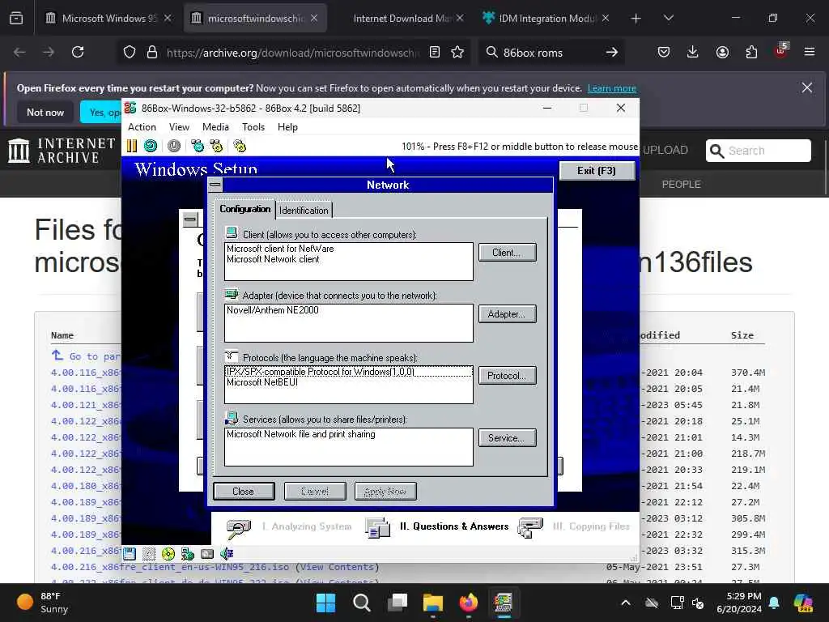This screenshot has height=622, width=829.
Task: Select IPX/SPX-compatible Protocol entry
Action: (348, 372)
